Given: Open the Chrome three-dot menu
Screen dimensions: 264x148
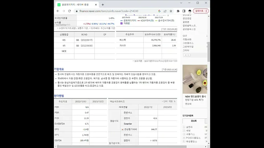Looking at the screenshot, I should point(206,11).
